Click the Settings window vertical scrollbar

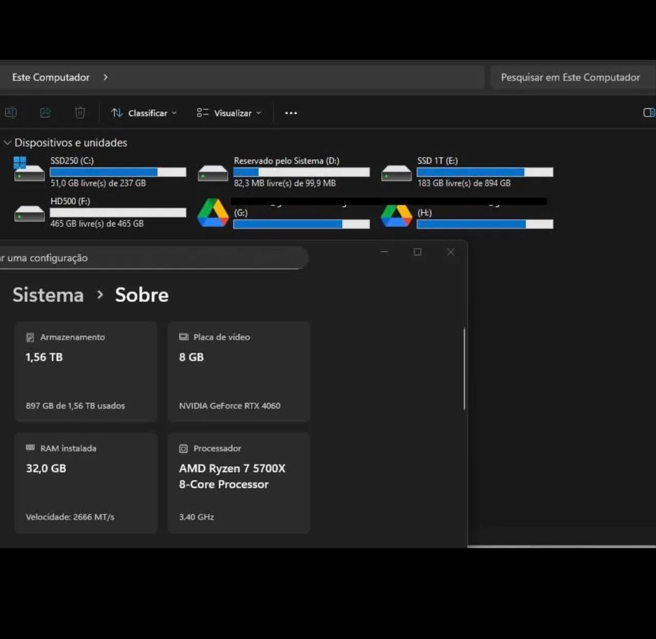464,369
